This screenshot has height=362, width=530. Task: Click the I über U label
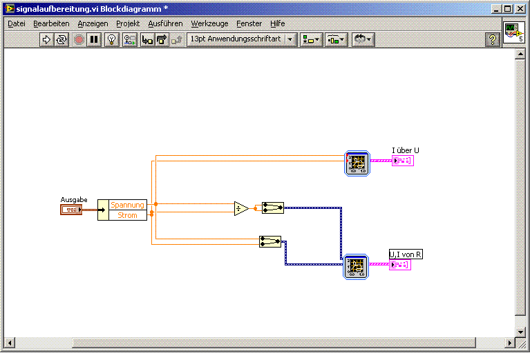coord(406,150)
